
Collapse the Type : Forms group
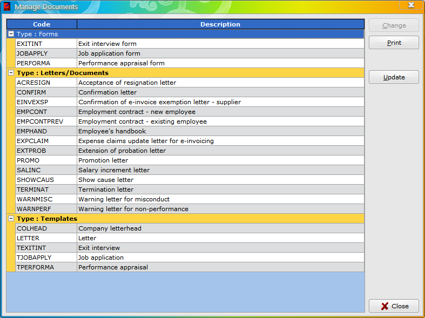coord(11,34)
